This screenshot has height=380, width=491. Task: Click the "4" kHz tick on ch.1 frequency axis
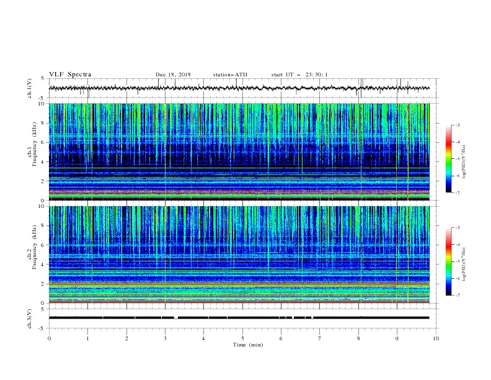click(42, 162)
